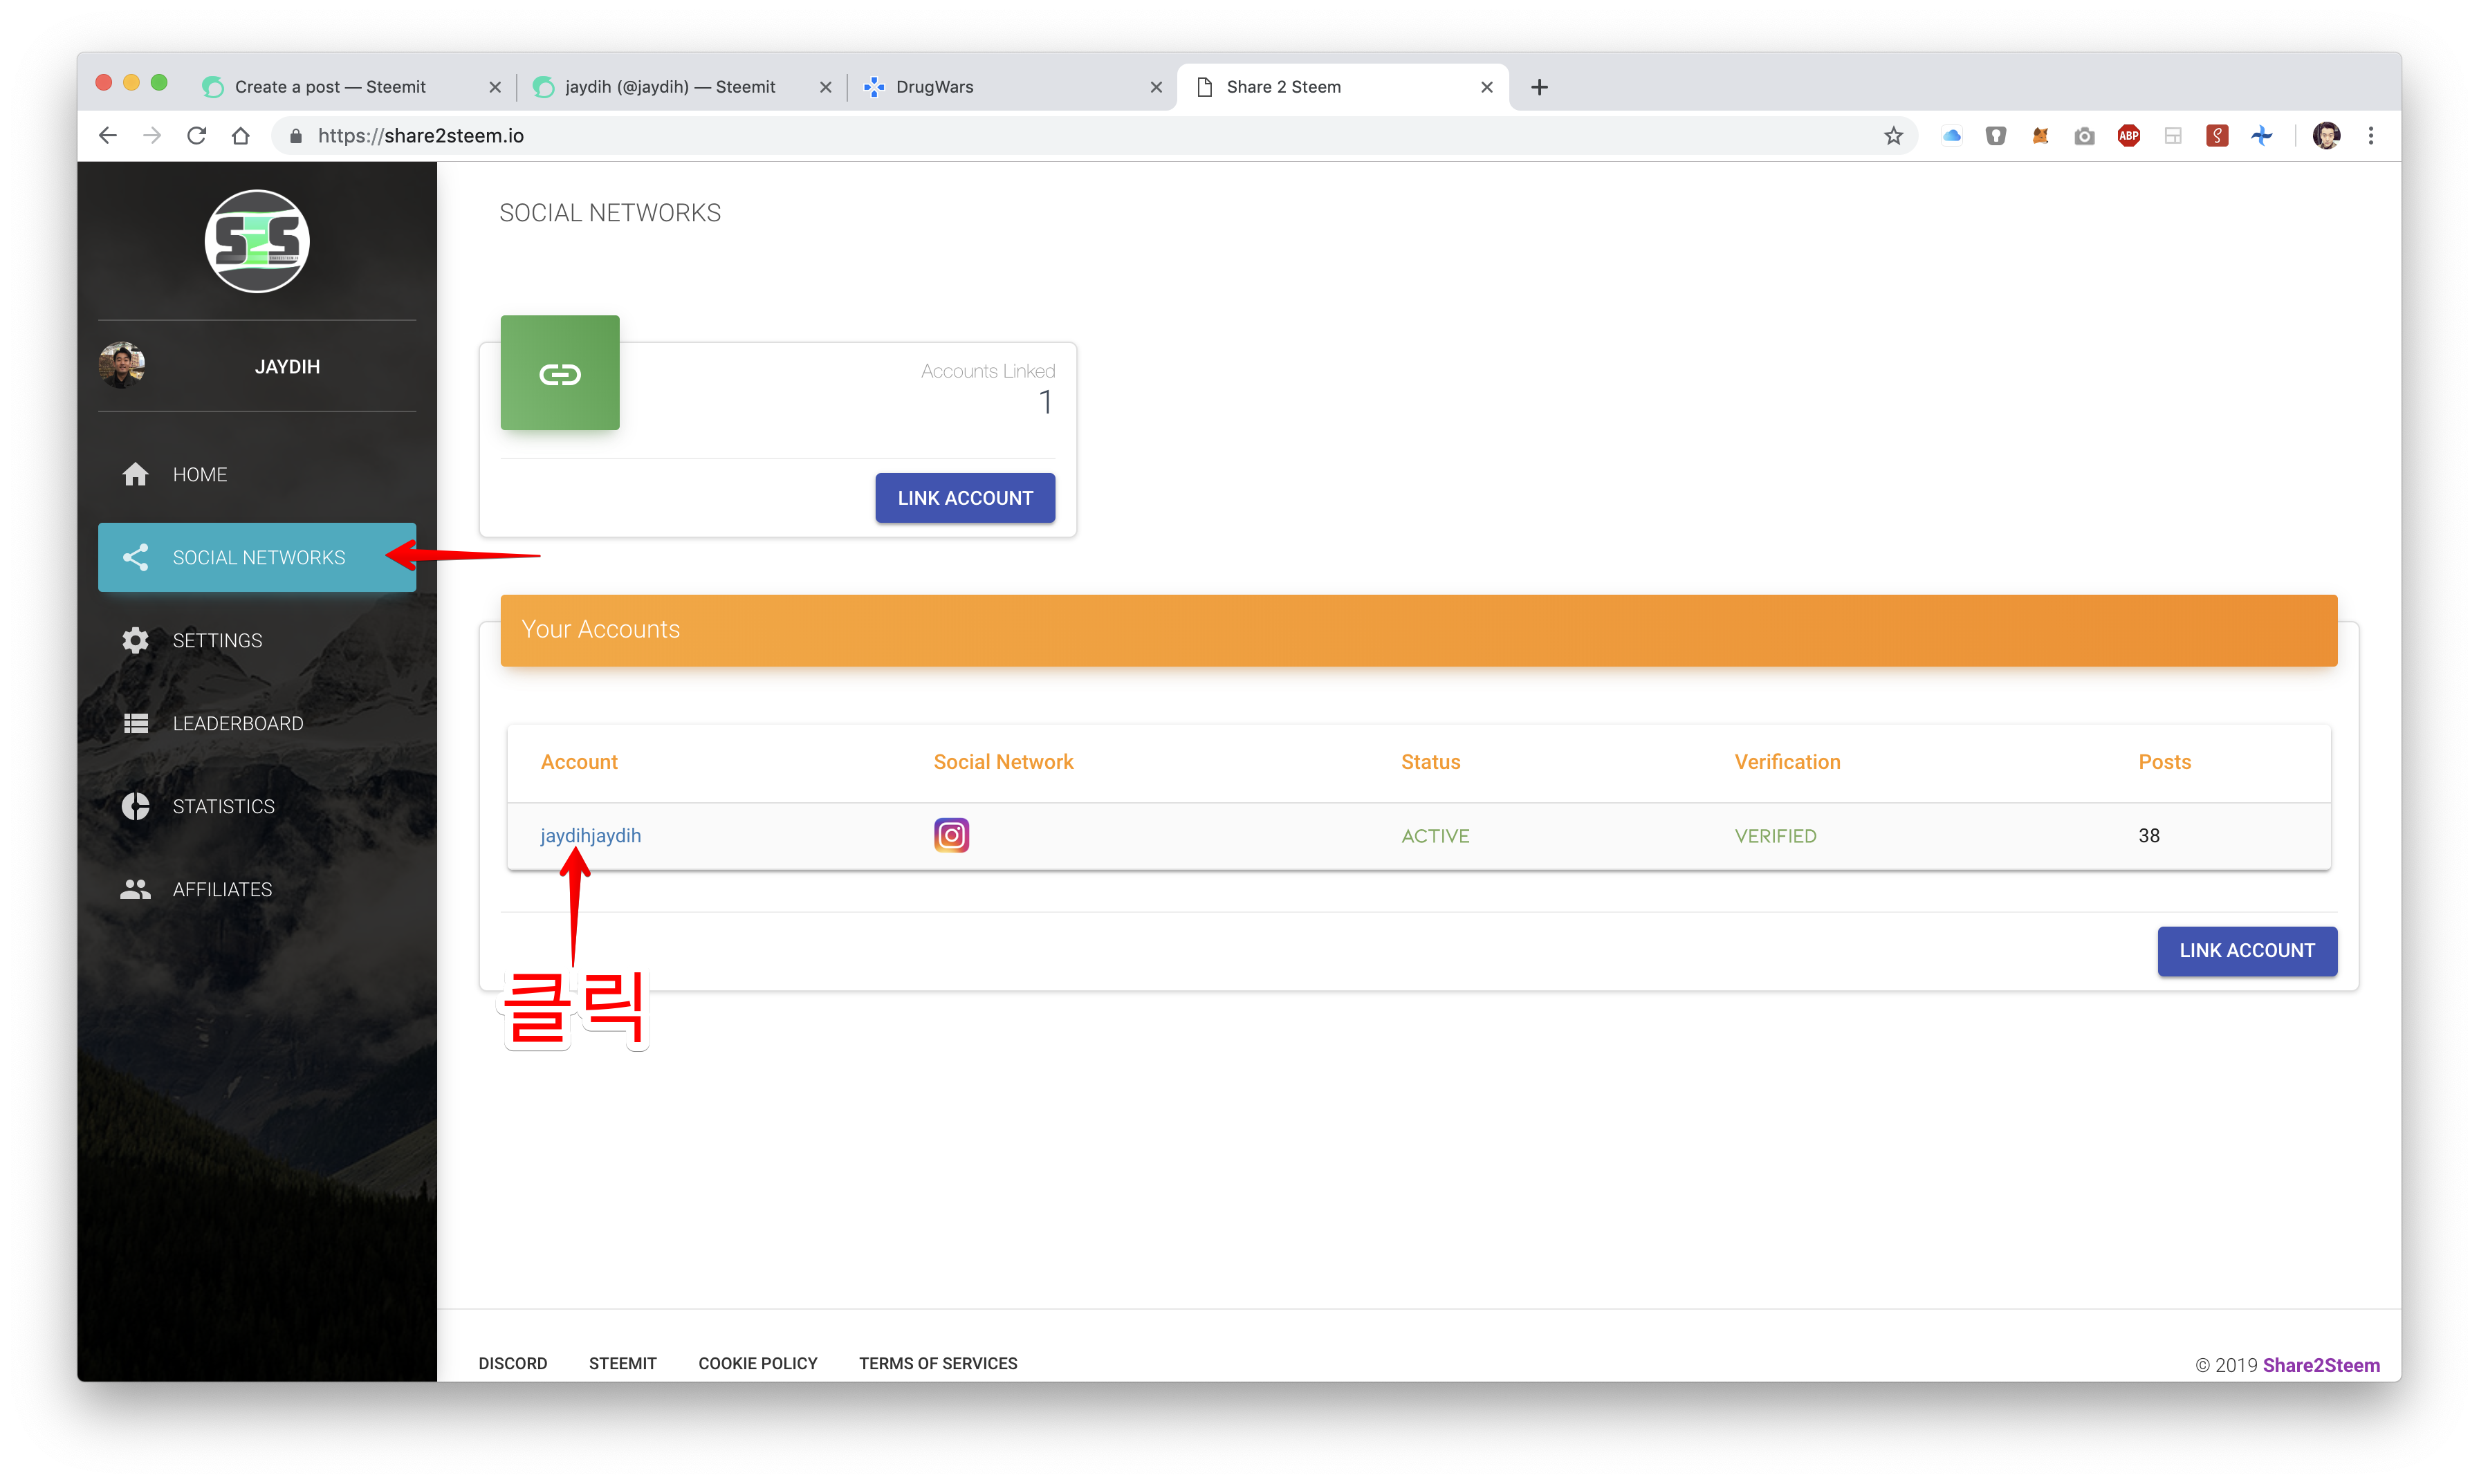Open the Chrome profile avatar
The image size is (2479, 1484).
click(2327, 136)
